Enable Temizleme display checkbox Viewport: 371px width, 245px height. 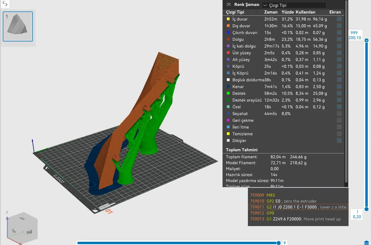point(339,134)
